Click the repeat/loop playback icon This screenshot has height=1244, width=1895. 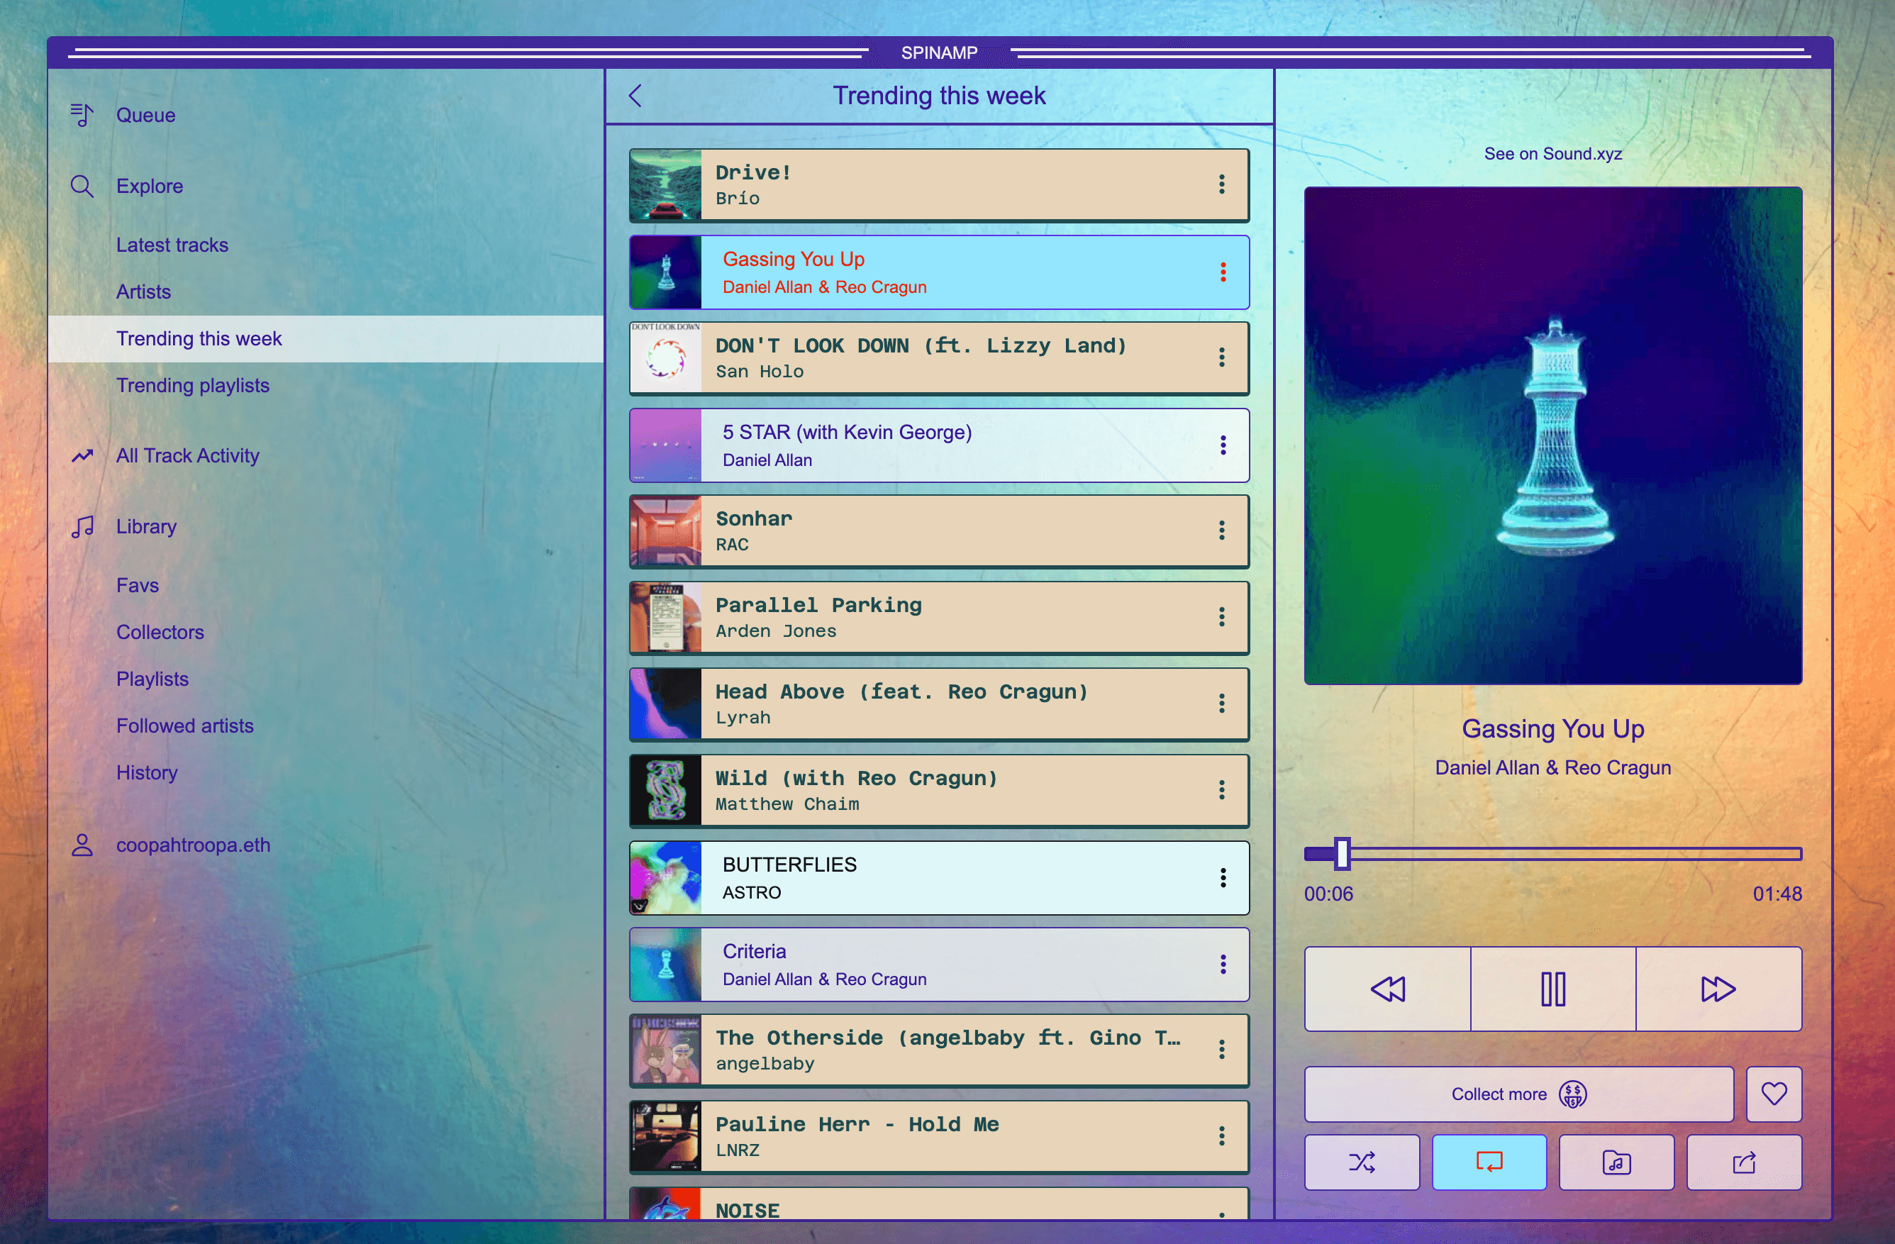point(1491,1165)
